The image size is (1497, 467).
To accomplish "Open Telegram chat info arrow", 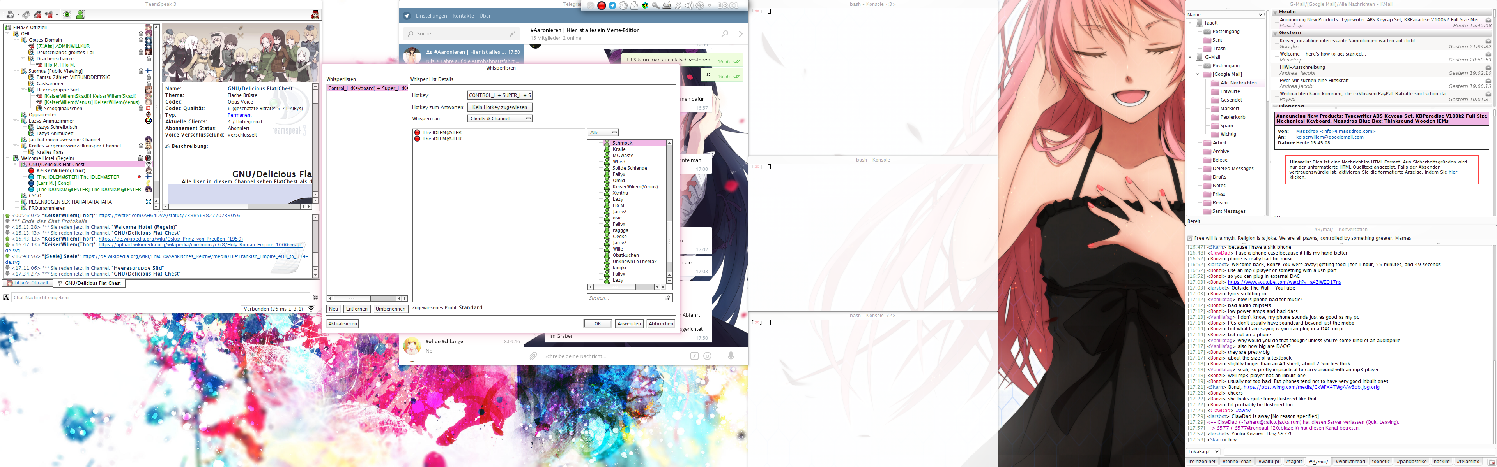I will coord(740,33).
